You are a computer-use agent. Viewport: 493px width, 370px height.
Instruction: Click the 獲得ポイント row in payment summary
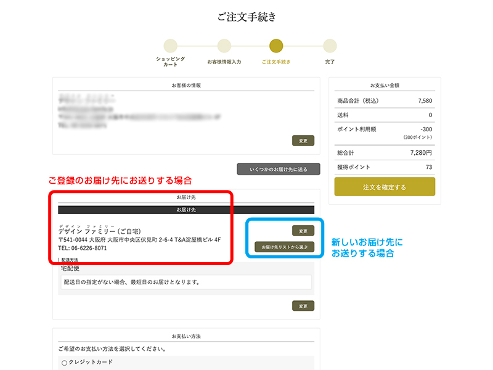coord(385,167)
